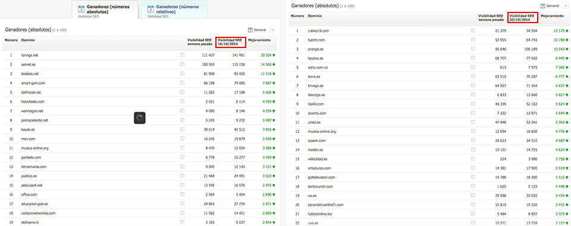Open the peliculas4.net domain link
571x226 pixels.
pos(32,185)
